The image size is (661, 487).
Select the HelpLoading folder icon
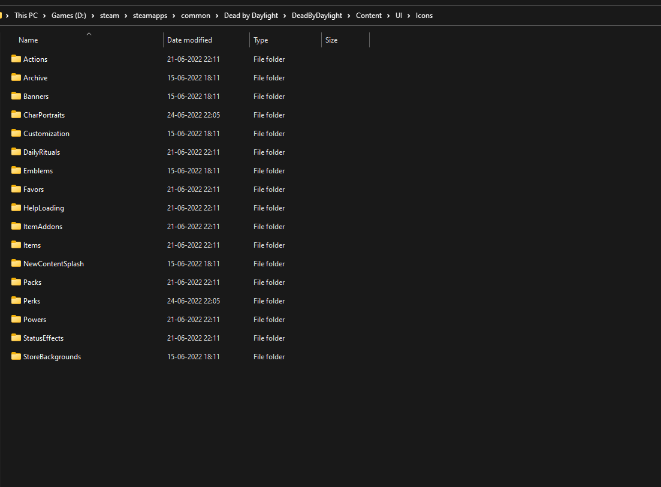pyautogui.click(x=16, y=207)
